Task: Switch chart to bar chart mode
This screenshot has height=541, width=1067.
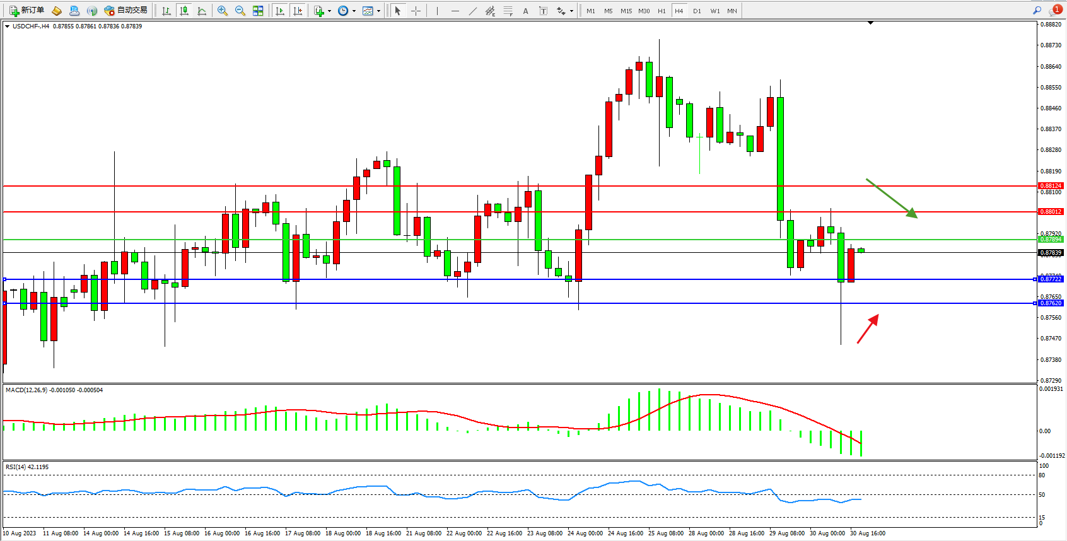Action: 166,11
